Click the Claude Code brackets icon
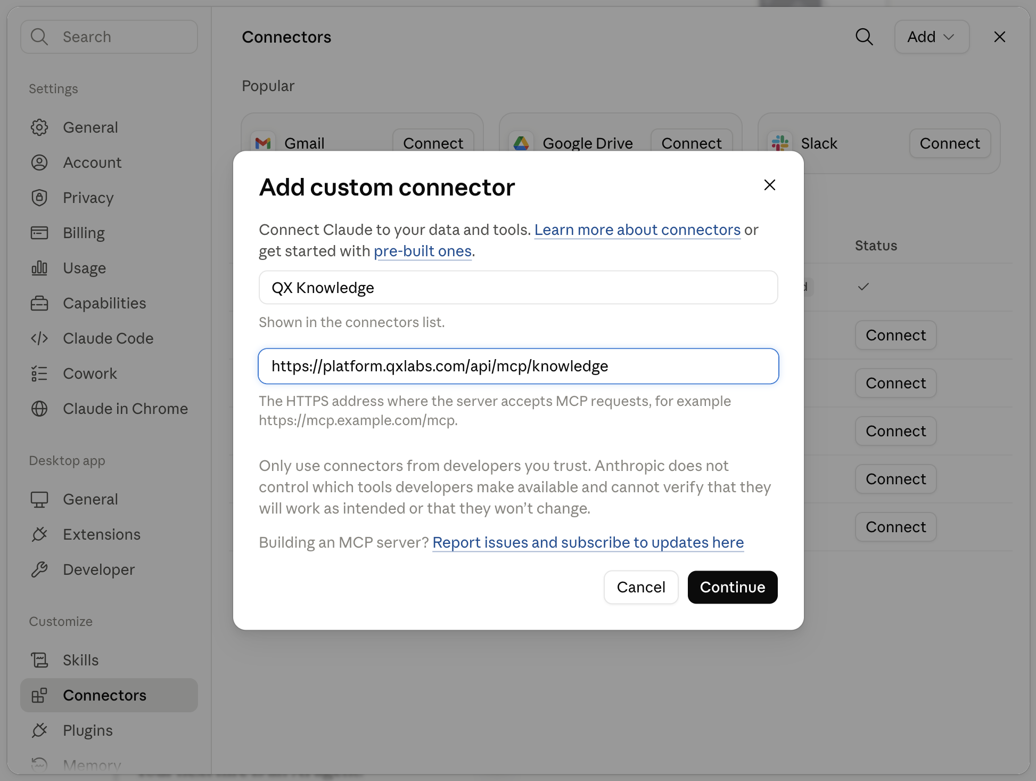 pos(39,338)
